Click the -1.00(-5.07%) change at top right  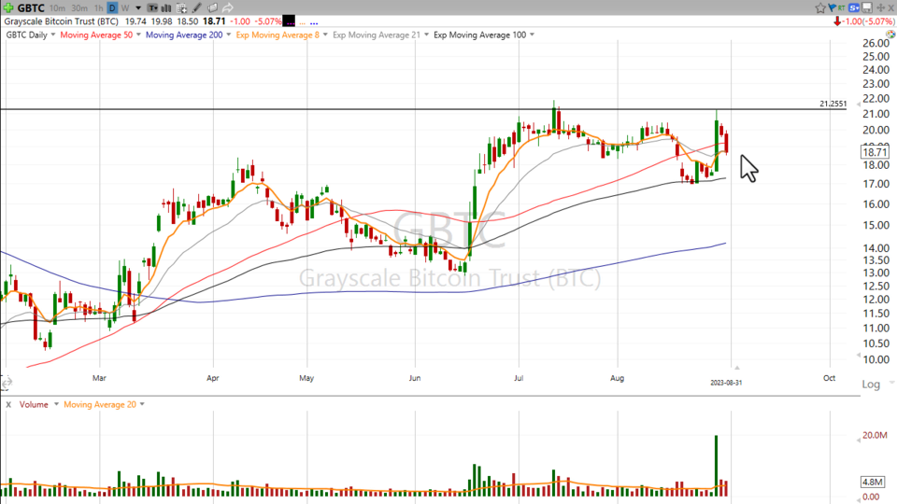(869, 21)
